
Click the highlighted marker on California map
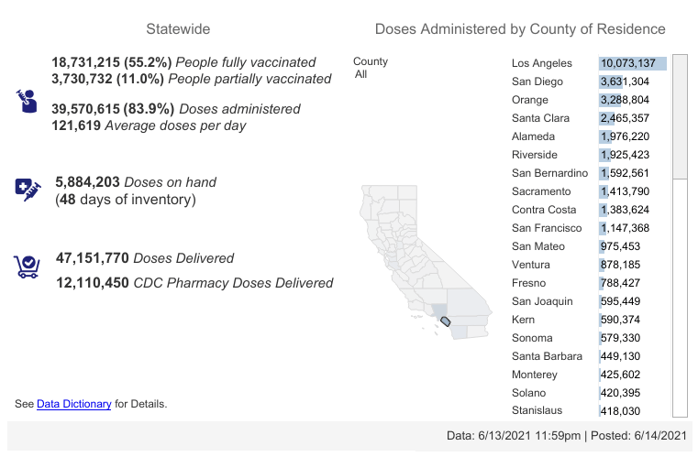(x=446, y=321)
